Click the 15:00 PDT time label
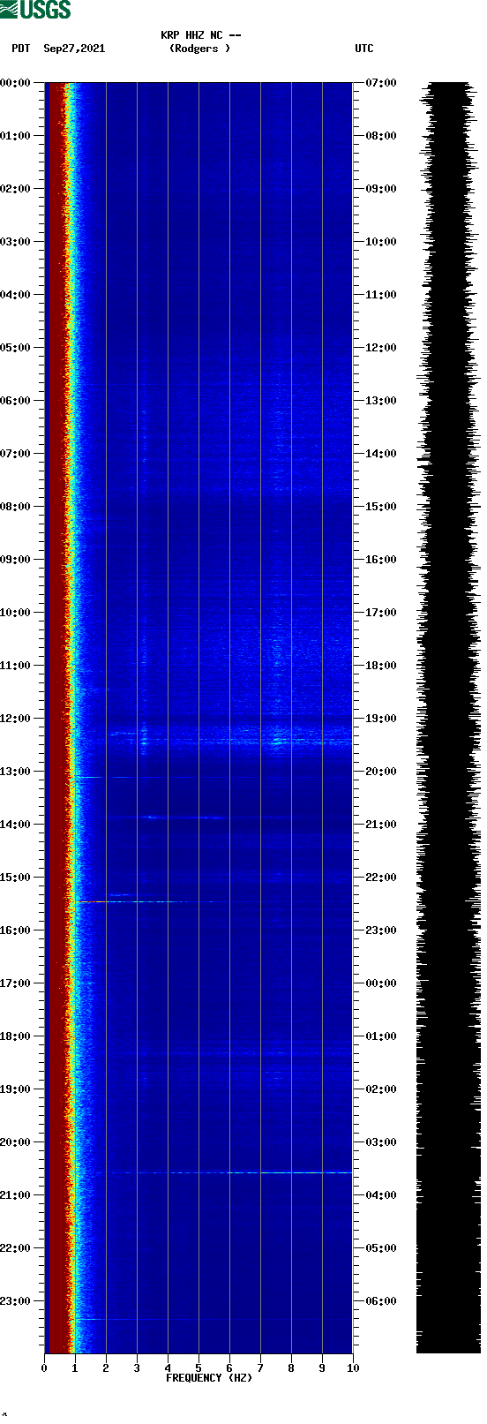The image size is (487, 1424). click(15, 878)
